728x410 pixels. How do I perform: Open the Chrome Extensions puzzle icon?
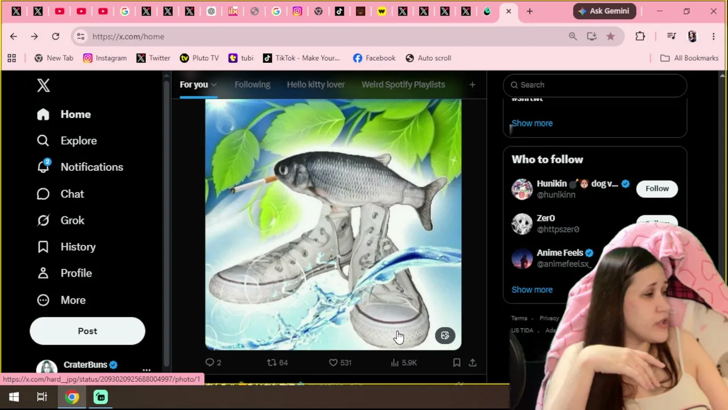click(640, 36)
